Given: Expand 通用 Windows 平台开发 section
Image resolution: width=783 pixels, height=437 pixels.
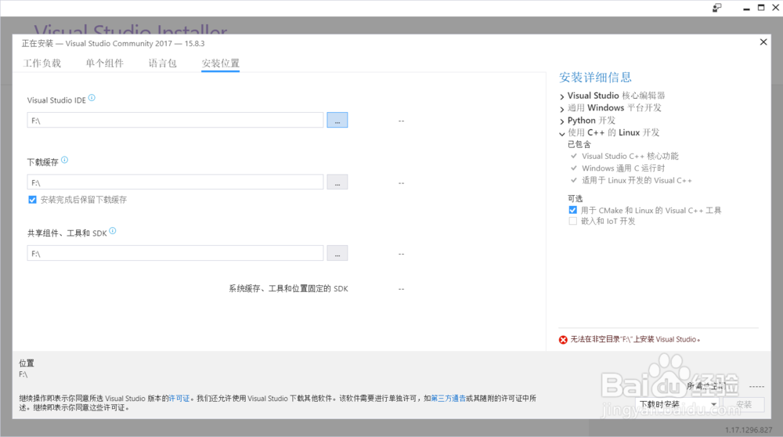Looking at the screenshot, I should coord(561,108).
